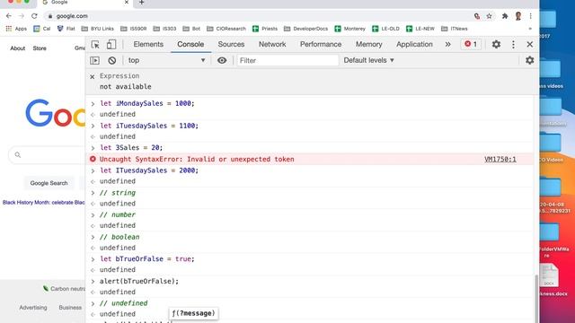Click text 'let ITuesdaySales = 2000;'

click(x=149, y=170)
